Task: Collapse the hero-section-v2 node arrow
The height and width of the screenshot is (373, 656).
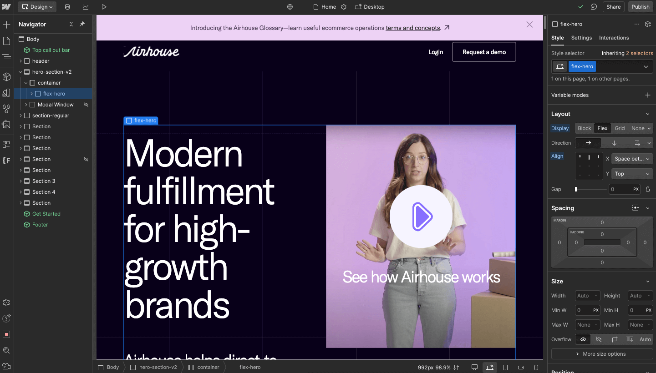Action: (20, 72)
